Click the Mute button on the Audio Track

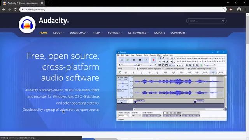pos(120,80)
